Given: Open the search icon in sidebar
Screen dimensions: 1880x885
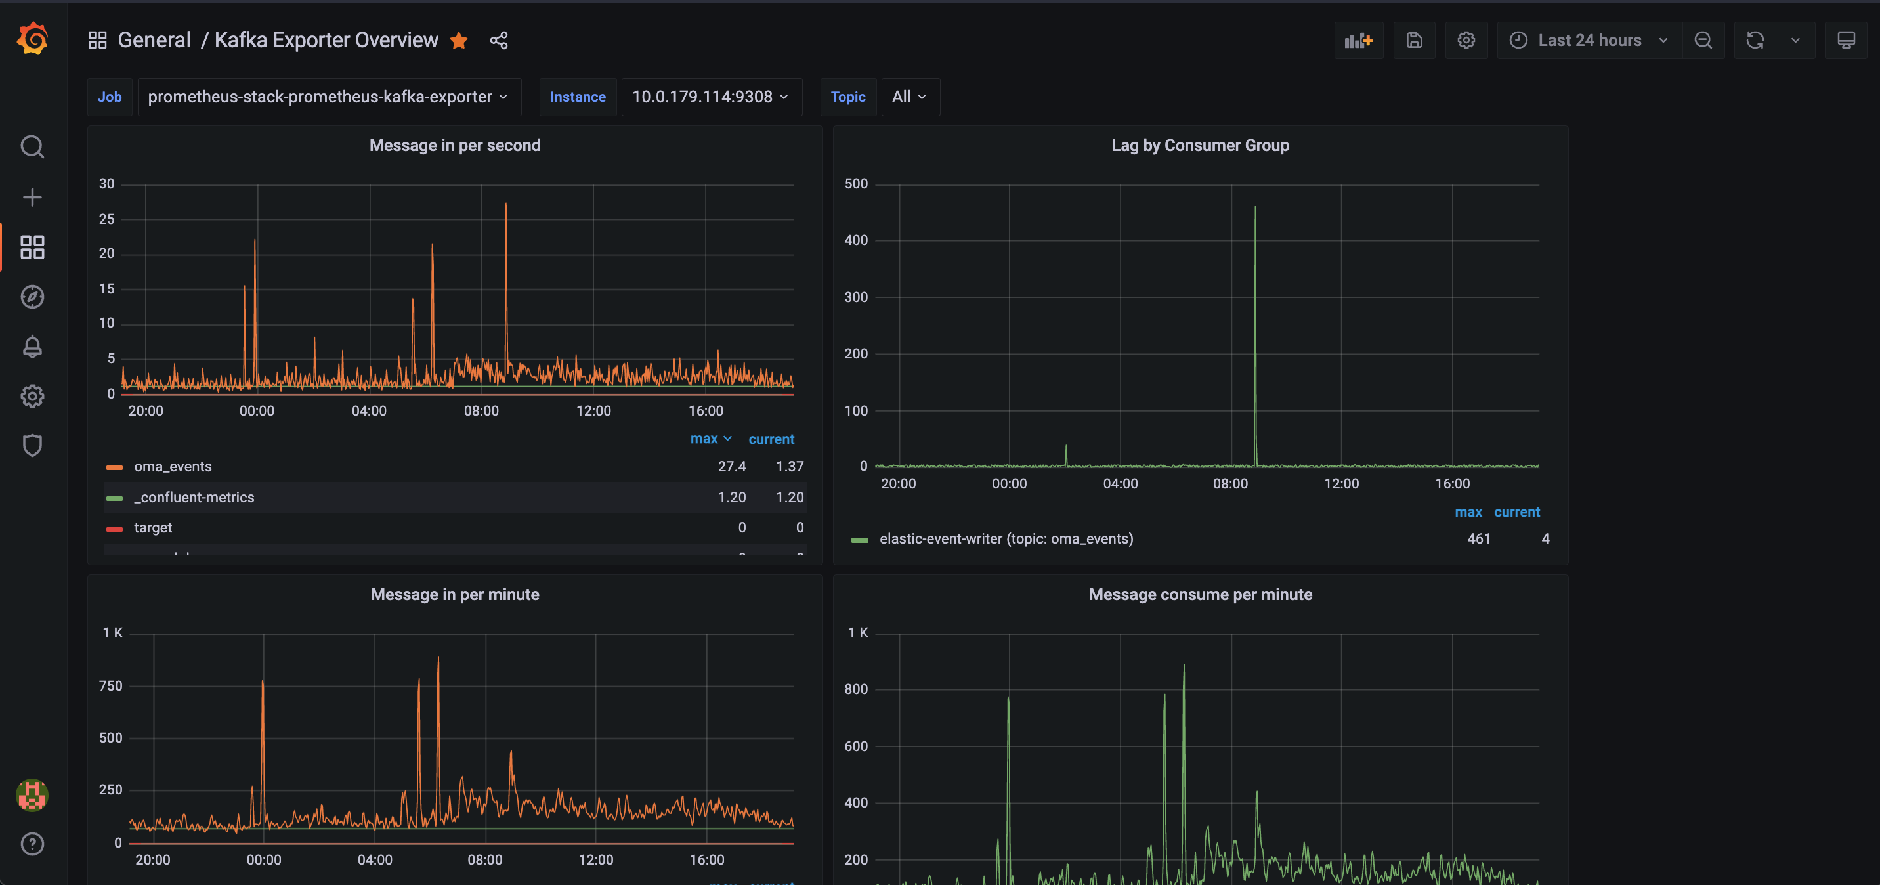Looking at the screenshot, I should pyautogui.click(x=32, y=147).
